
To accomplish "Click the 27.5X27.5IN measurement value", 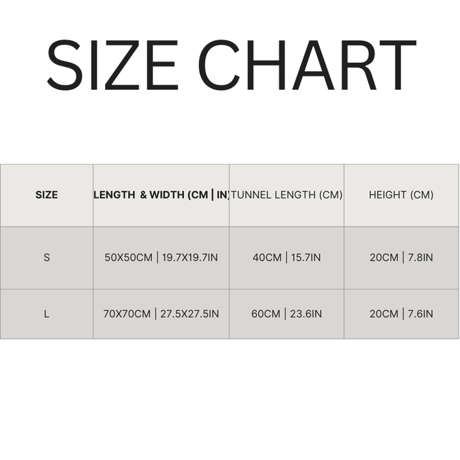I will (190, 314).
